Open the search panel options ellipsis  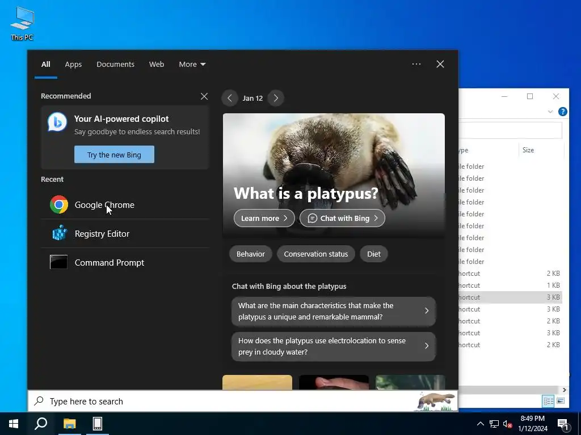416,64
